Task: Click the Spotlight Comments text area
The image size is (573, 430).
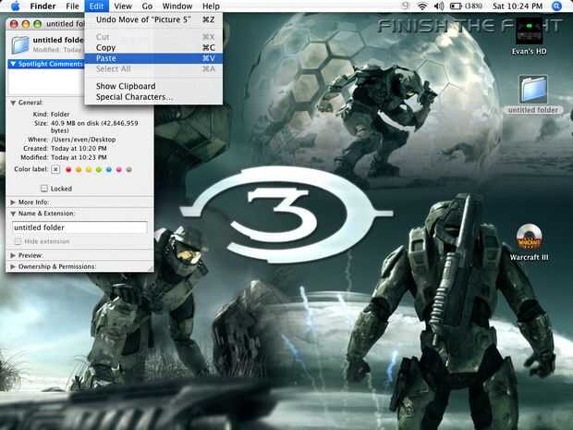Action: [46, 82]
